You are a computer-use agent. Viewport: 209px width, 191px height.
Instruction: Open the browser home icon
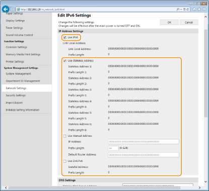194,9
